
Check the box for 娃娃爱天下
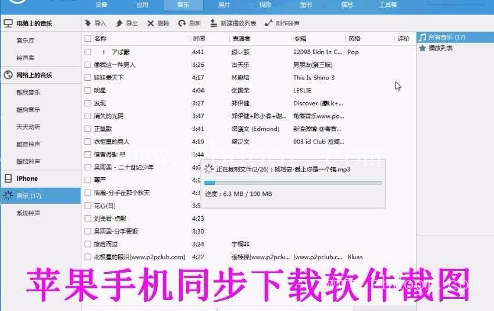click(x=88, y=78)
